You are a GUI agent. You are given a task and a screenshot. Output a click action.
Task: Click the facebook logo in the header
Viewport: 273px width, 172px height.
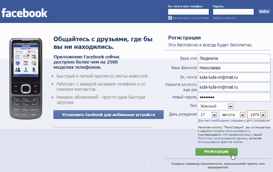tap(24, 13)
